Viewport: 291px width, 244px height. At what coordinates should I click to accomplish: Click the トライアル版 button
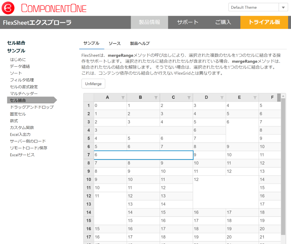(264, 22)
